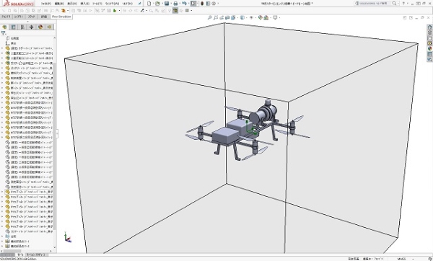
Task: Select the モーションスタディ1 bottom tab
Action: coord(37,255)
